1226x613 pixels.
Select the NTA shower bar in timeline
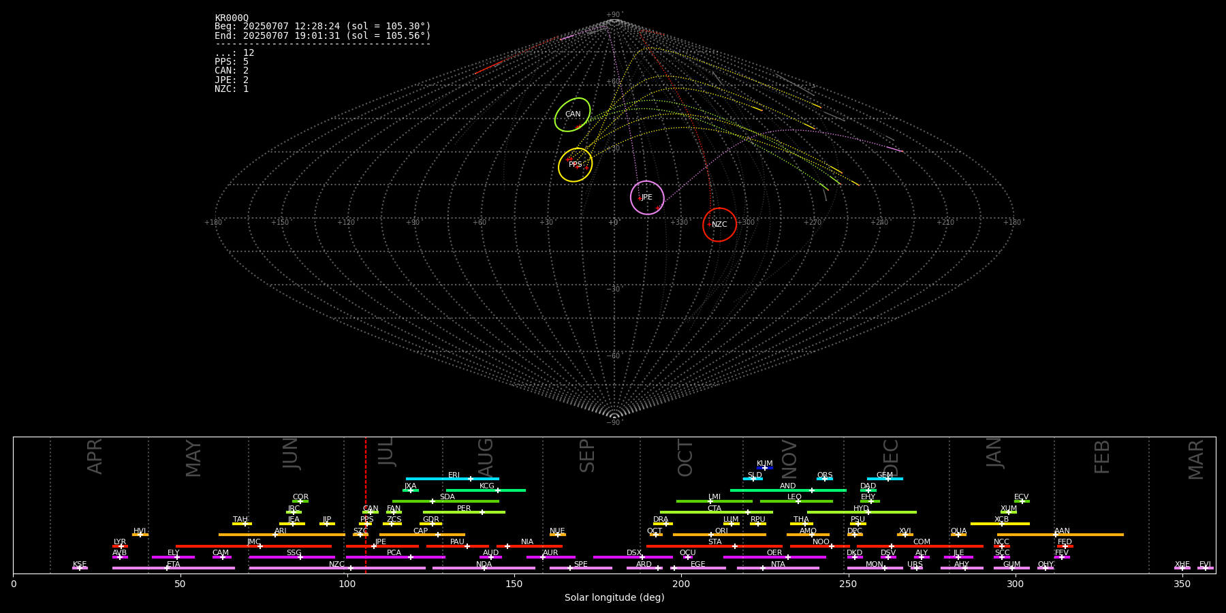point(778,568)
